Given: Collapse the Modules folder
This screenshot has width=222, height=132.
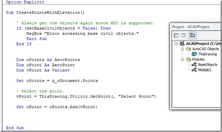Looking at the screenshot, I should (x=183, y=59).
